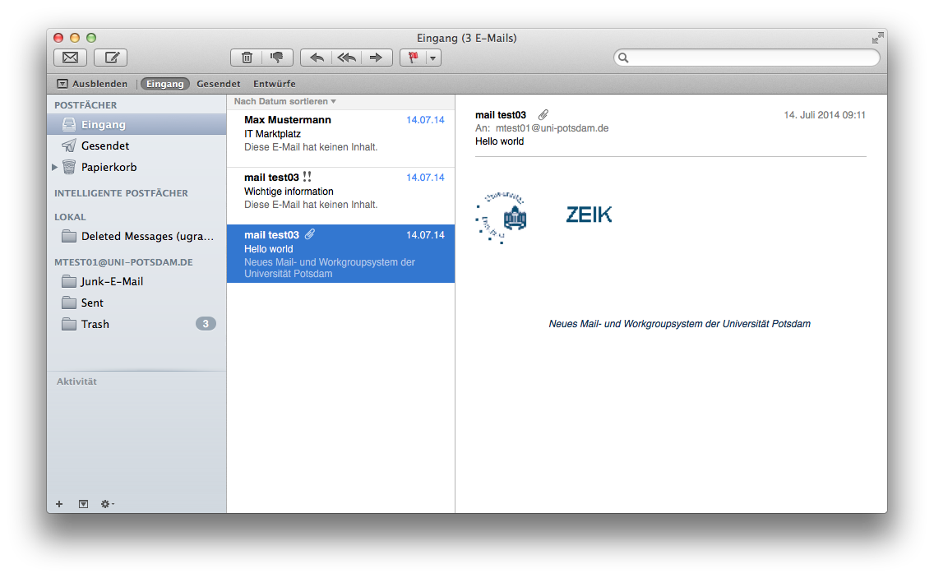Mark message as junk with thumbs-down icon
Viewport: 934px width, 578px height.
276,58
